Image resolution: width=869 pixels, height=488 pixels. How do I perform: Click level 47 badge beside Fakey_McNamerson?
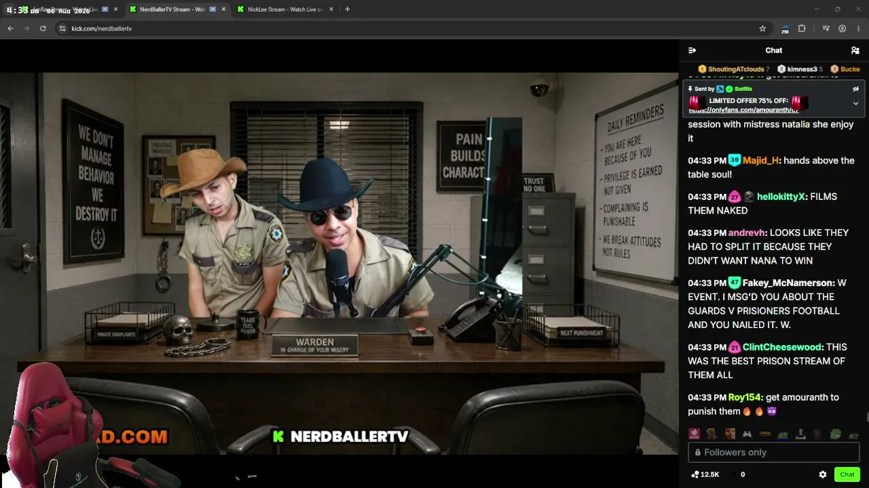coord(734,283)
